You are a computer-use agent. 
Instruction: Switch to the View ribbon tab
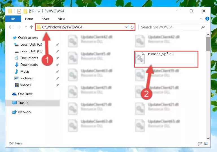[62, 19]
